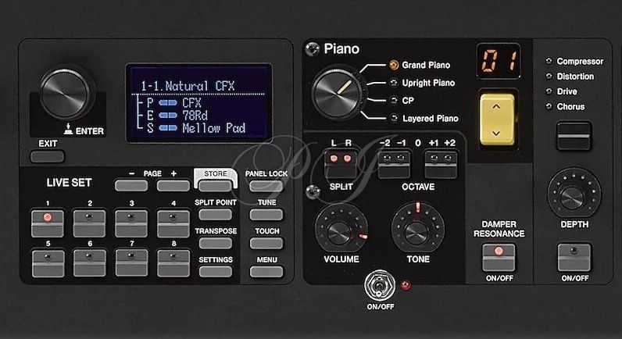This screenshot has height=339, width=622.
Task: Toggle the PANEL LOCK button
Action: tap(266, 186)
